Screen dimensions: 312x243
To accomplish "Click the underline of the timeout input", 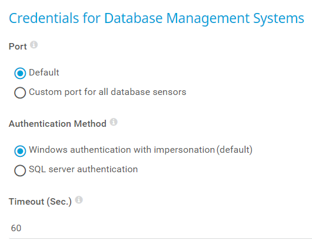I will pyautogui.click(x=160, y=238).
